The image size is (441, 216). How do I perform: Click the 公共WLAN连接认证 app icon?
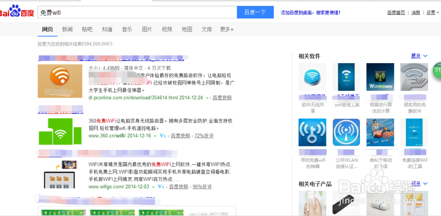[x=346, y=133]
